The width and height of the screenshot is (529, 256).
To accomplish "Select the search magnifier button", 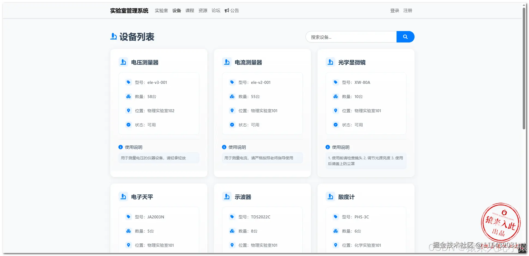I will [x=405, y=37].
